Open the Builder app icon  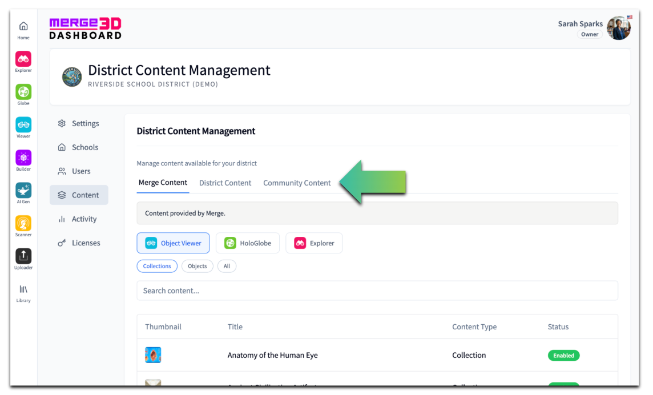point(23,158)
